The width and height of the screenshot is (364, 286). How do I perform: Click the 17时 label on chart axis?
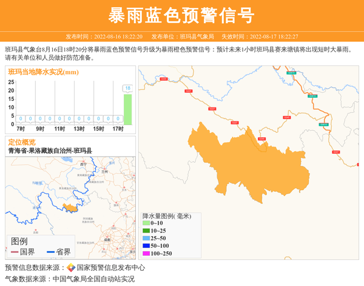pos(118,129)
